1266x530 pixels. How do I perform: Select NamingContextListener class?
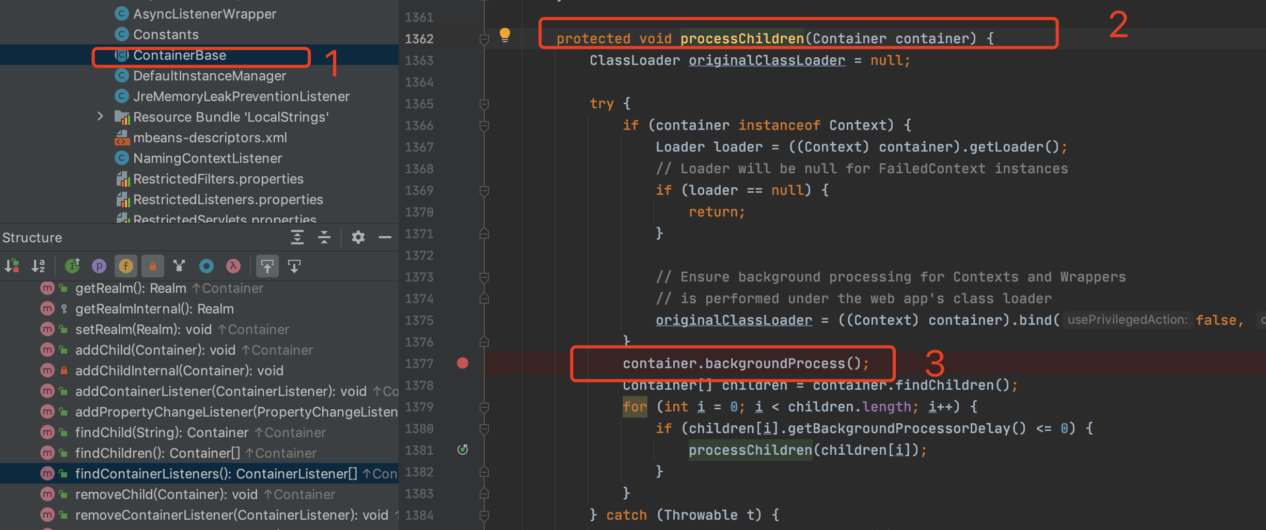click(x=199, y=158)
